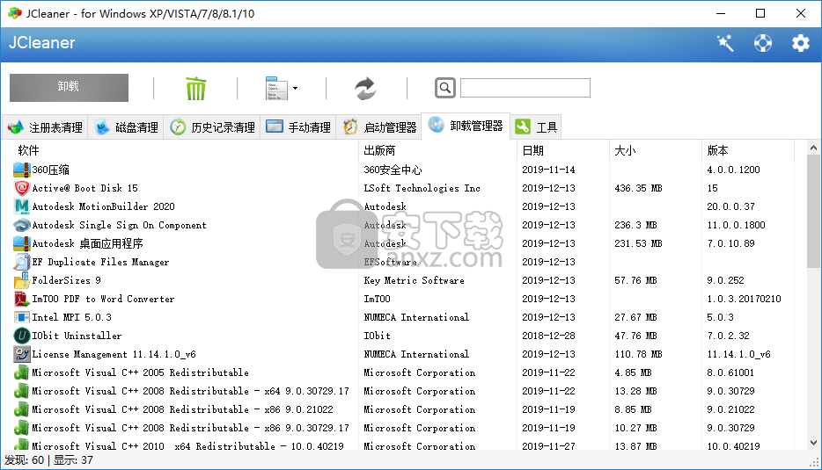Image resolution: width=822 pixels, height=470 pixels.
Task: Click ImTOO PDF to Word Converter icon
Action: point(21,299)
